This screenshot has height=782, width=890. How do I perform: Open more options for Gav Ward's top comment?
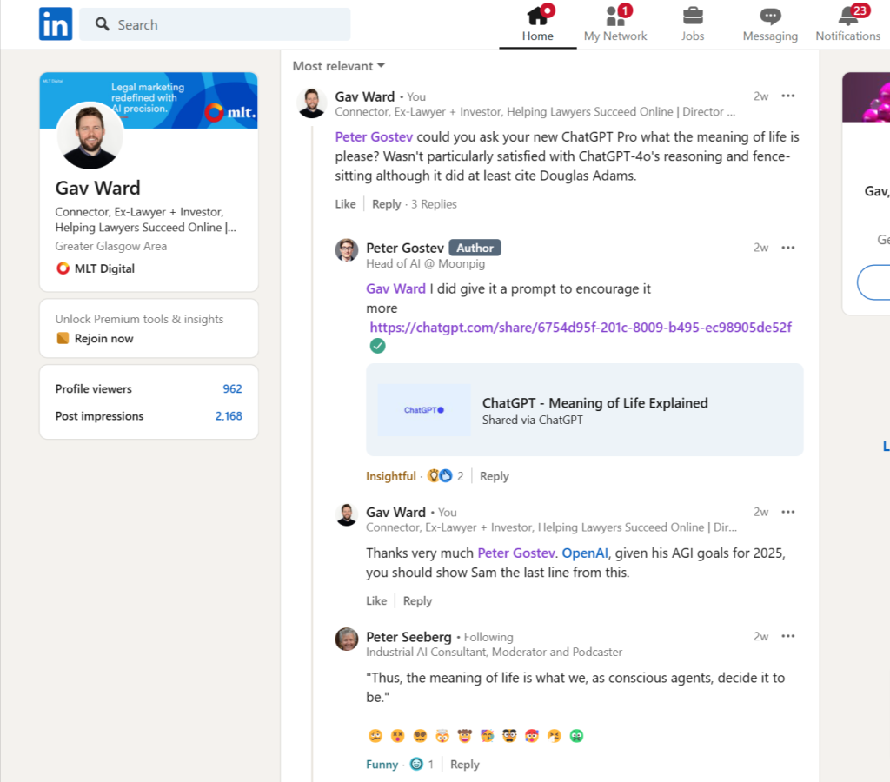[x=787, y=96]
